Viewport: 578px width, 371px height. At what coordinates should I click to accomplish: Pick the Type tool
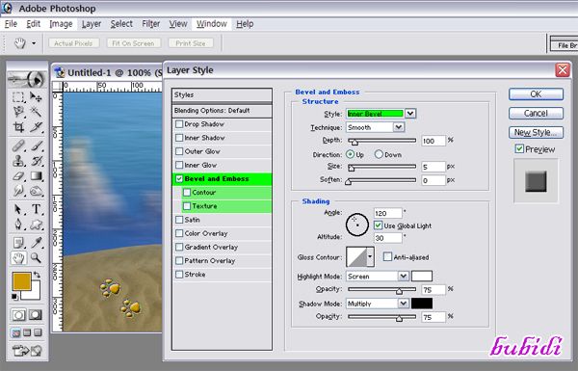[x=37, y=209]
